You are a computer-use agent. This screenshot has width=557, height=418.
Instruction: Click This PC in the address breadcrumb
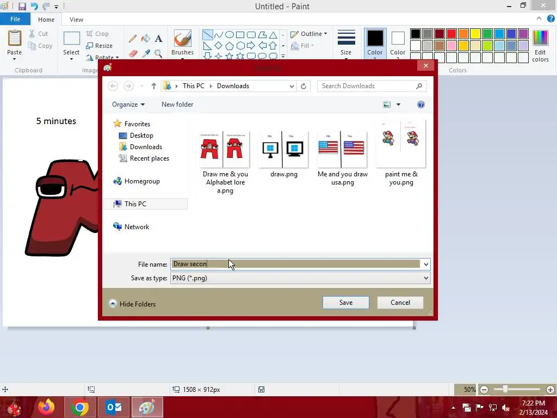pyautogui.click(x=193, y=86)
